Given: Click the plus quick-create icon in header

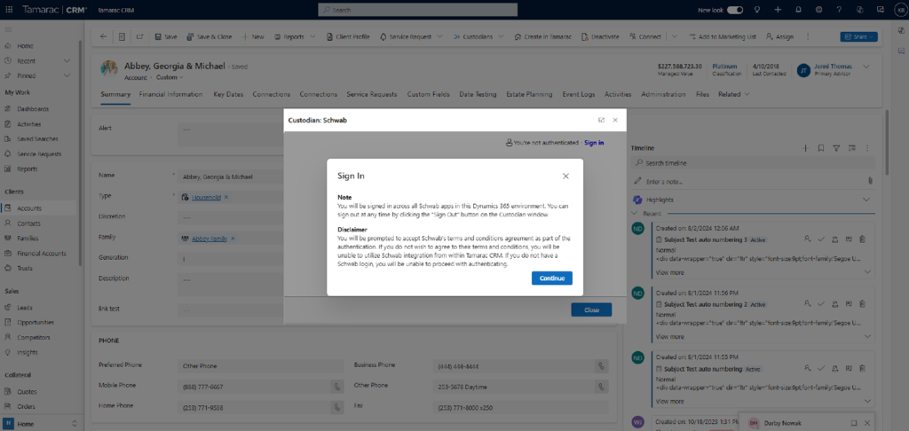Looking at the screenshot, I should pyautogui.click(x=778, y=10).
